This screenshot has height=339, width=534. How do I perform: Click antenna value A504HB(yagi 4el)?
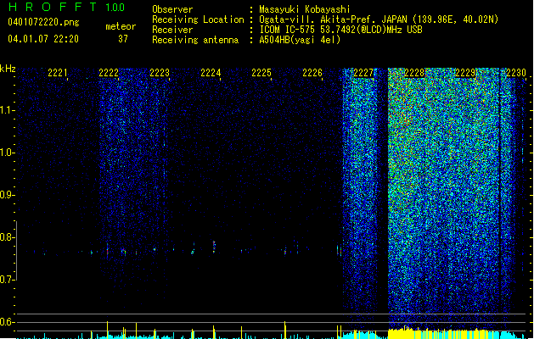tap(300, 40)
